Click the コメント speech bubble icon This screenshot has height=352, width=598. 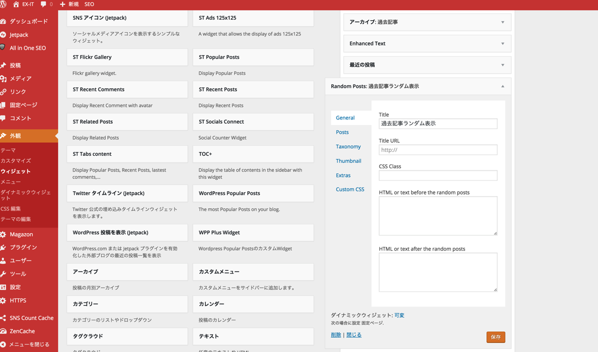[3, 118]
